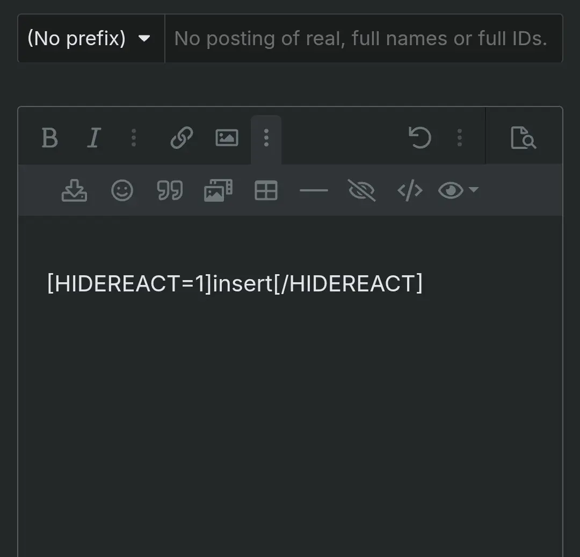Toggle italic text formatting
This screenshot has height=557, width=580.
point(94,138)
